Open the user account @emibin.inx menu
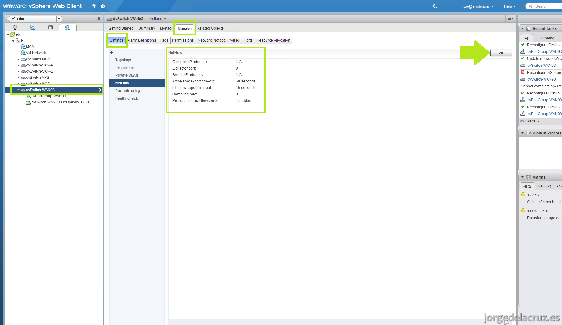 coord(478,6)
